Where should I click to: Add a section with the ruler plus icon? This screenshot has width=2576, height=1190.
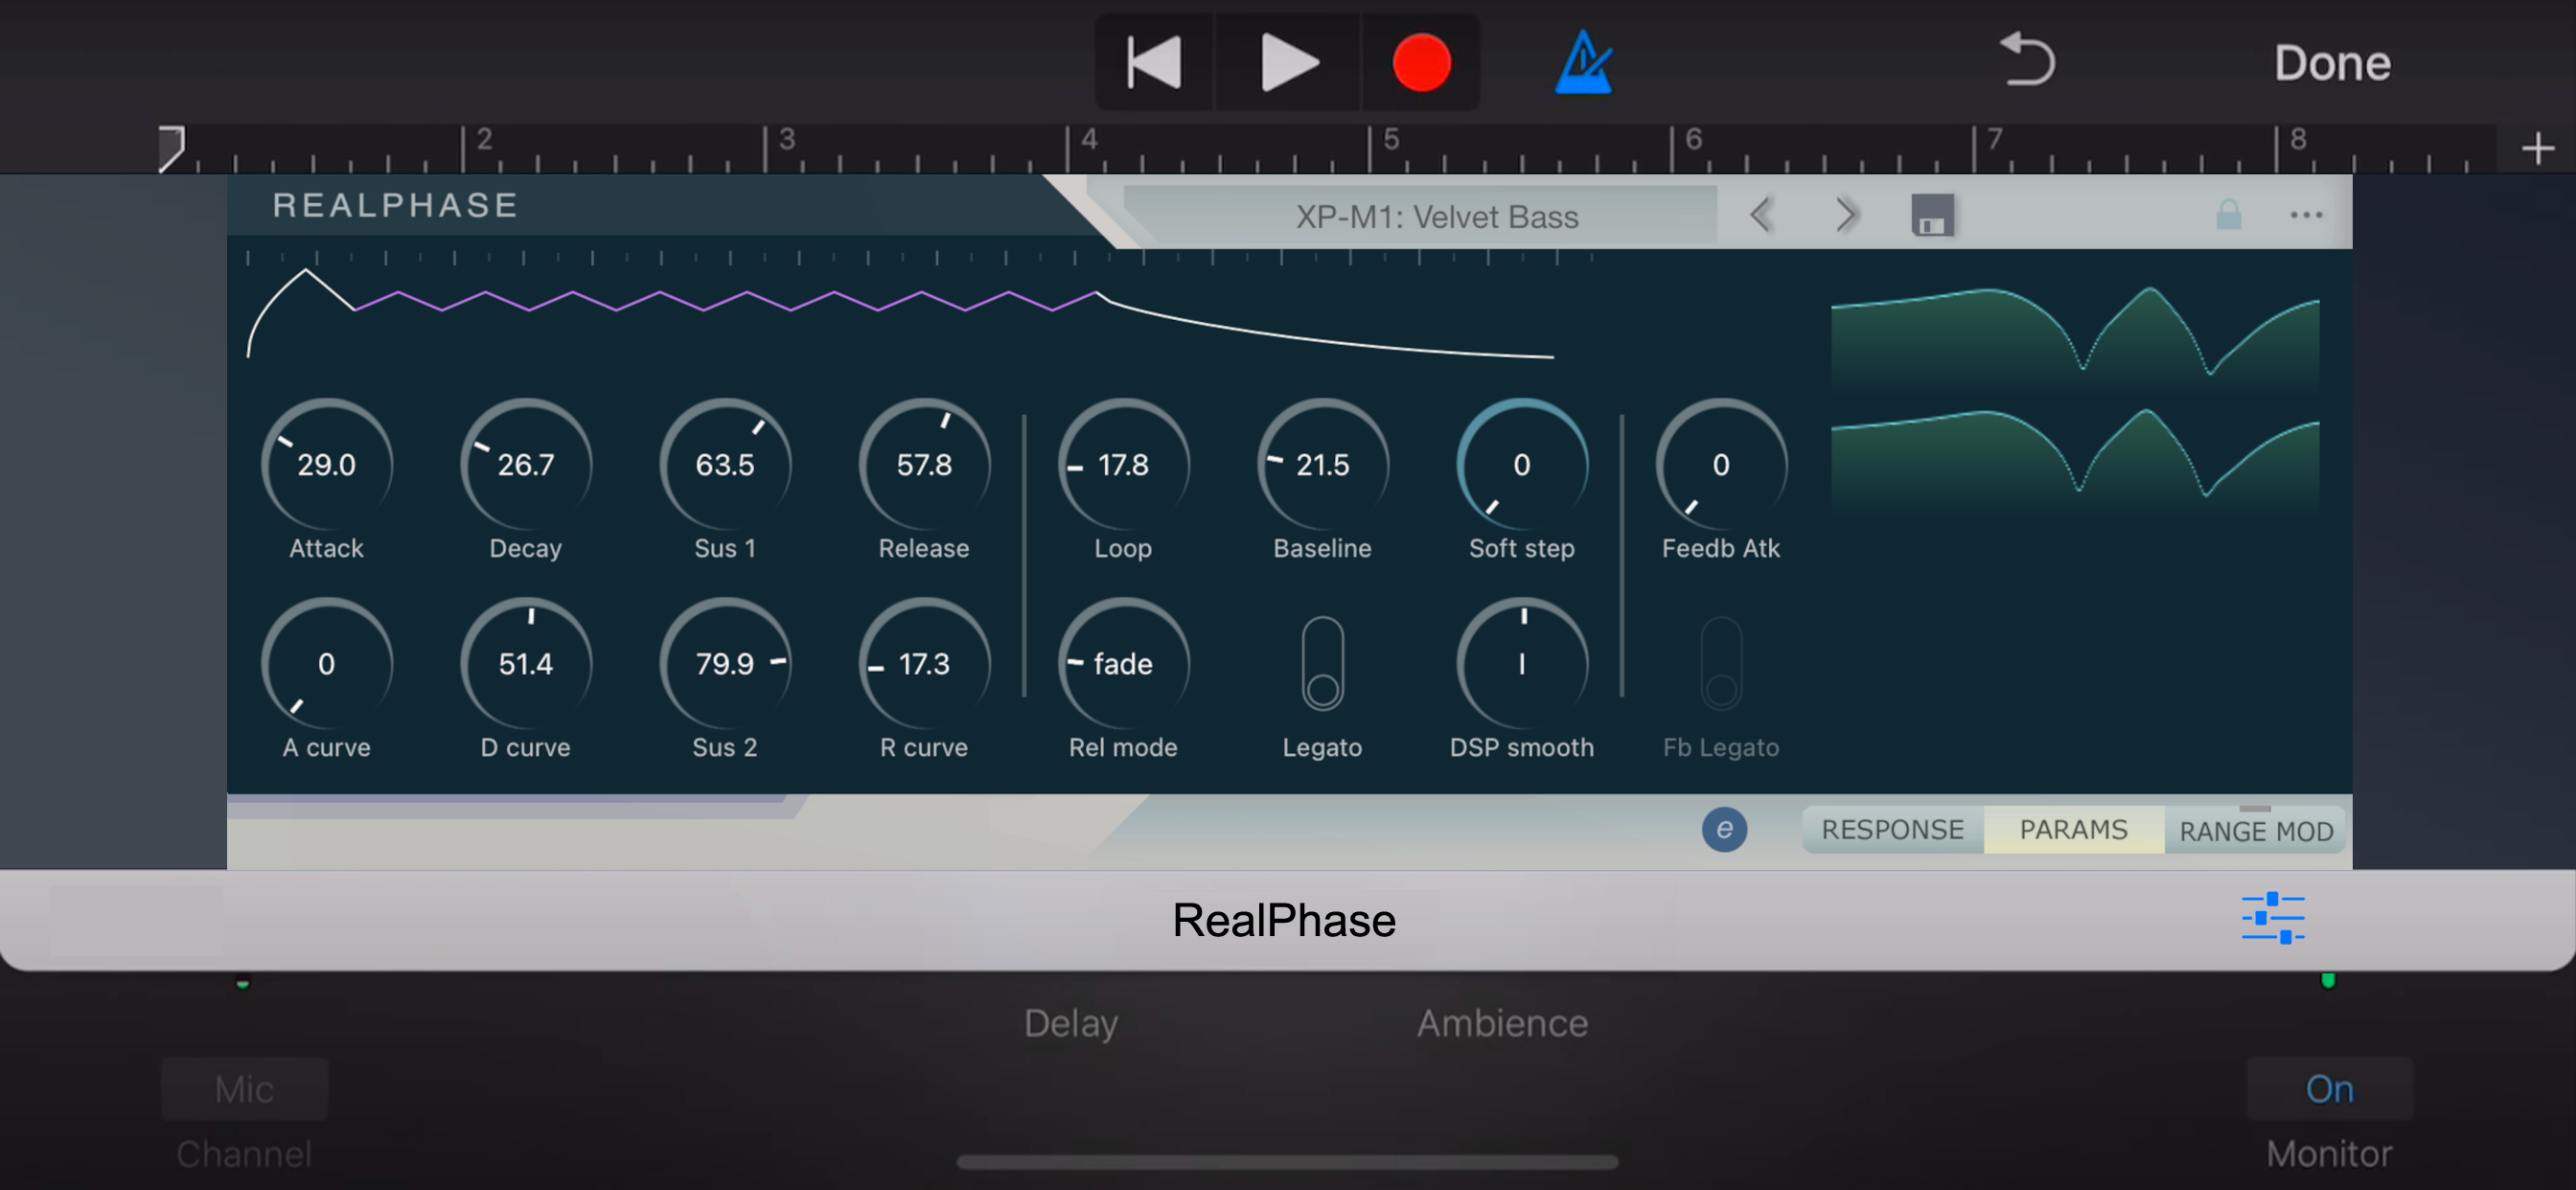click(2537, 149)
